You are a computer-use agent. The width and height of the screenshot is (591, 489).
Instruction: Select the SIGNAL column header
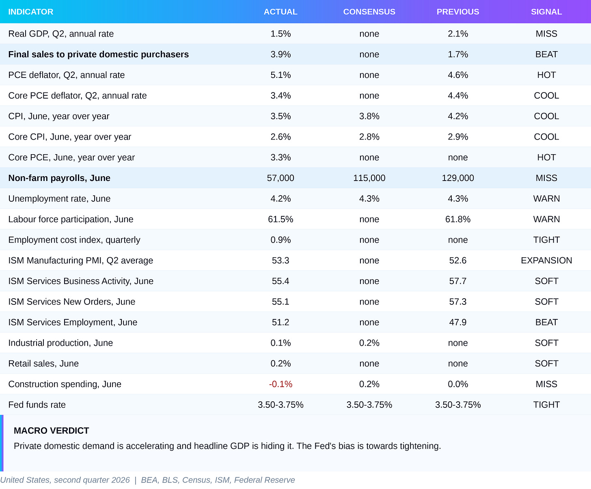[x=546, y=12]
